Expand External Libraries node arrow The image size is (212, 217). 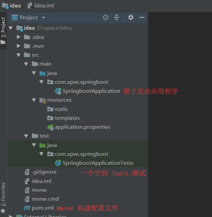coord(11,216)
